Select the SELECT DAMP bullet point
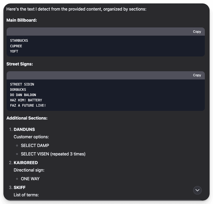 [x=35, y=145]
